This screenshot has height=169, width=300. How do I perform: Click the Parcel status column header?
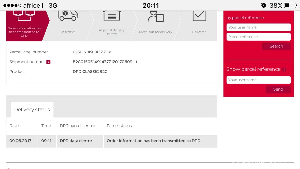point(119,126)
